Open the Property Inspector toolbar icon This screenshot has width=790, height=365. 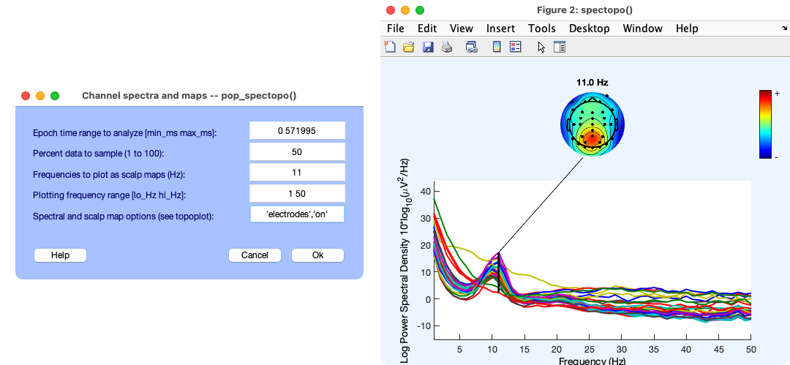(560, 48)
